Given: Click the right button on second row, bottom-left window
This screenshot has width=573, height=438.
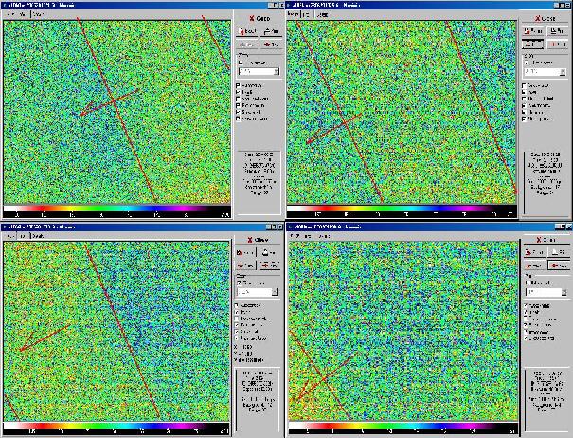Looking at the screenshot, I should tap(270, 266).
